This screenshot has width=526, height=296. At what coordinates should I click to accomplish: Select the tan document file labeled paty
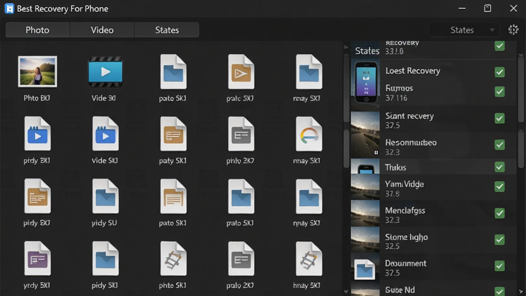(x=173, y=134)
